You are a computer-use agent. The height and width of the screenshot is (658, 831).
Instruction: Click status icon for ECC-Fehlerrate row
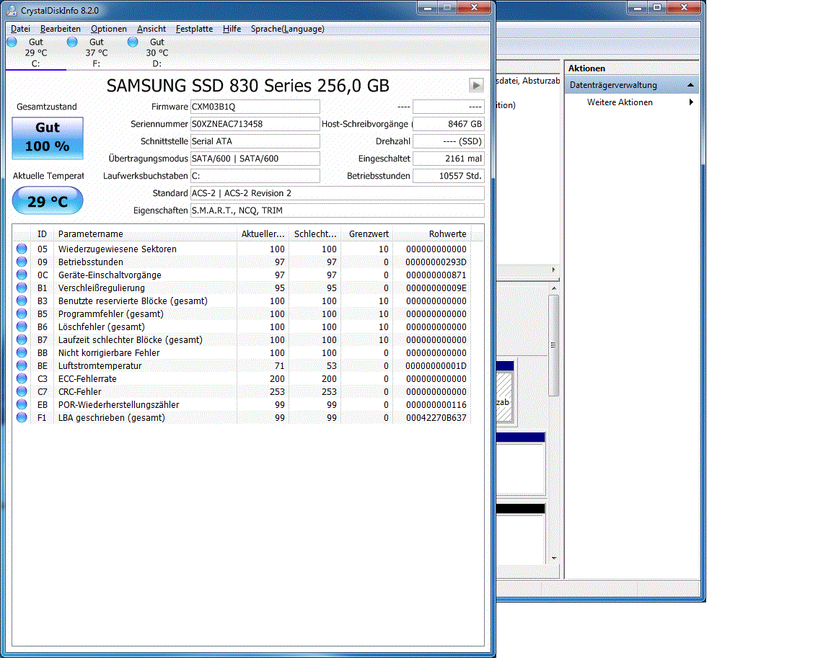pos(22,378)
